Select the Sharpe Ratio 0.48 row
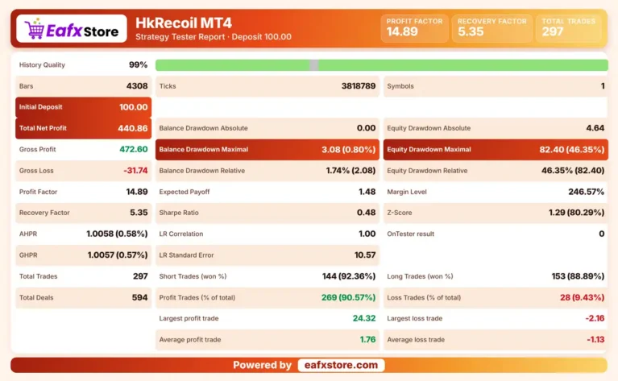The width and height of the screenshot is (618, 381). [x=268, y=213]
